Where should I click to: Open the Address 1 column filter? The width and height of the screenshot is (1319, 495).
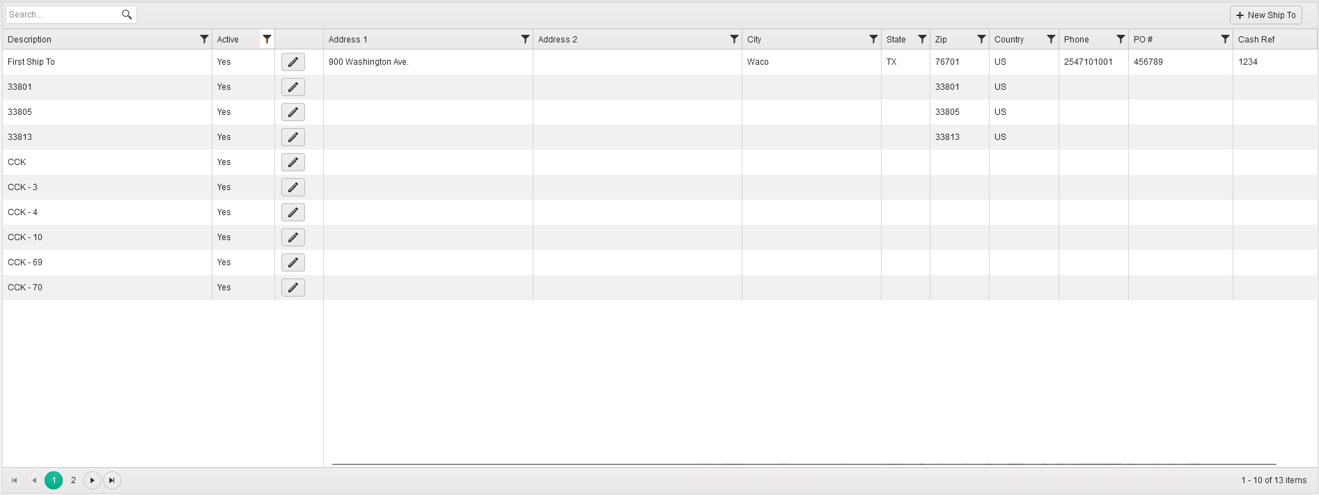(x=525, y=40)
